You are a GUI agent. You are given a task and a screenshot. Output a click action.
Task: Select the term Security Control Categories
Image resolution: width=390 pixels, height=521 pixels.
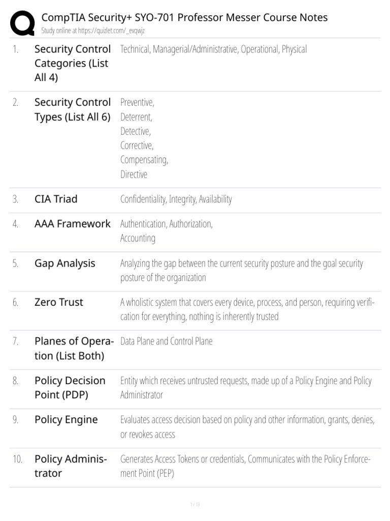pos(72,63)
